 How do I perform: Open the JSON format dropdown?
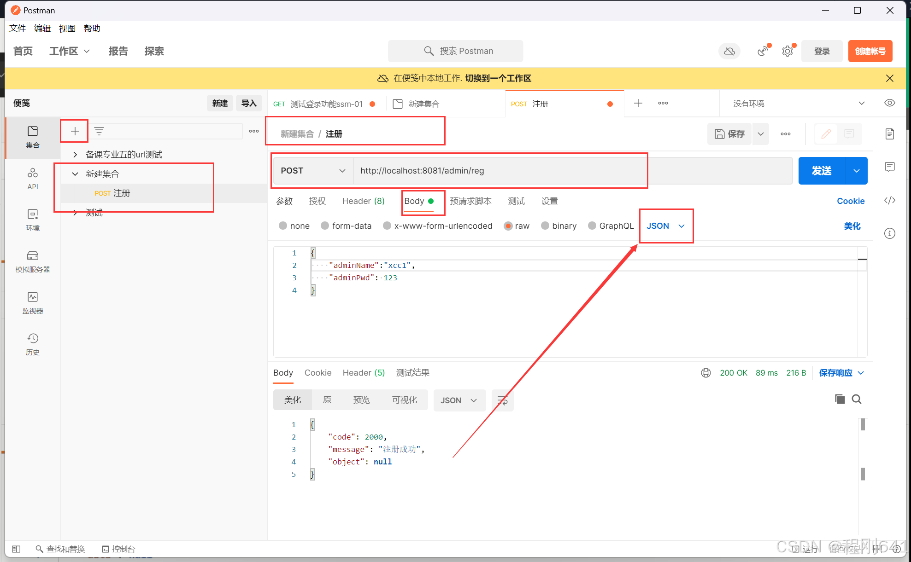(x=665, y=226)
